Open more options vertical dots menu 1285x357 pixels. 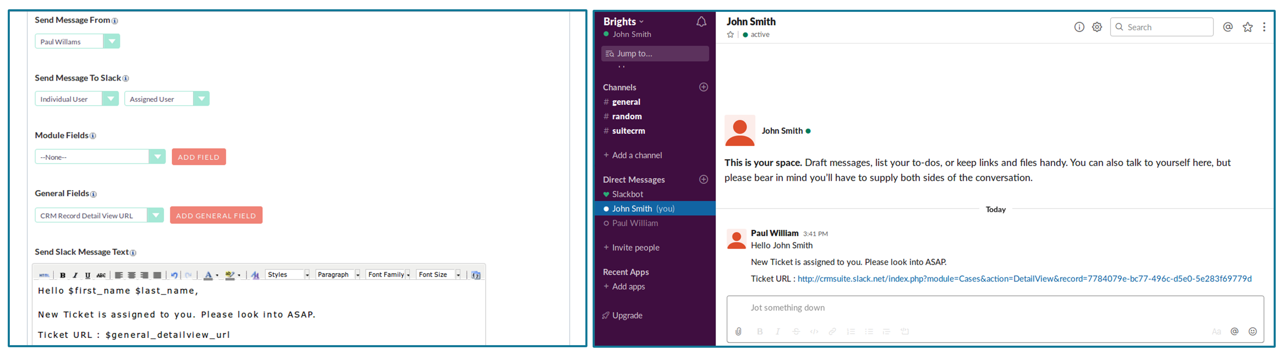pos(1264,27)
